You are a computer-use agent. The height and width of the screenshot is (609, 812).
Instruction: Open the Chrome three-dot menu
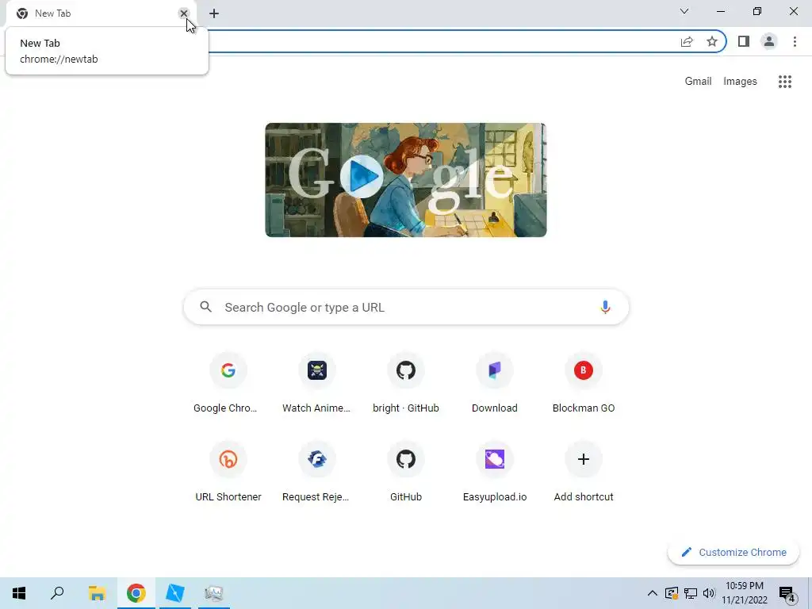point(795,41)
